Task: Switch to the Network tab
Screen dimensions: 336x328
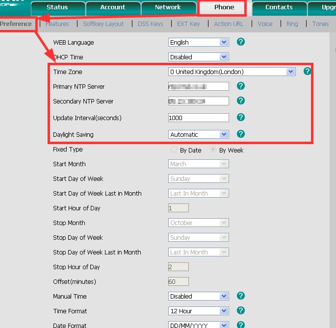Action: click(x=168, y=8)
